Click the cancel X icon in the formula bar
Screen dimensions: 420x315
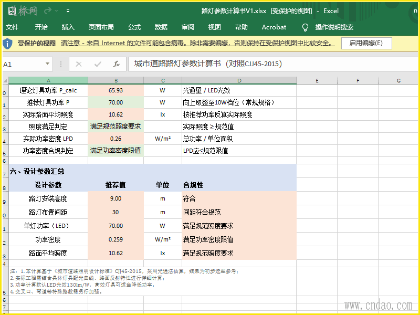78,64
